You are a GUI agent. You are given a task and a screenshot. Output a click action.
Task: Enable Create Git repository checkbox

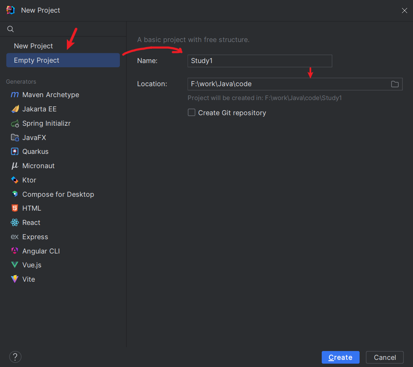[192, 113]
